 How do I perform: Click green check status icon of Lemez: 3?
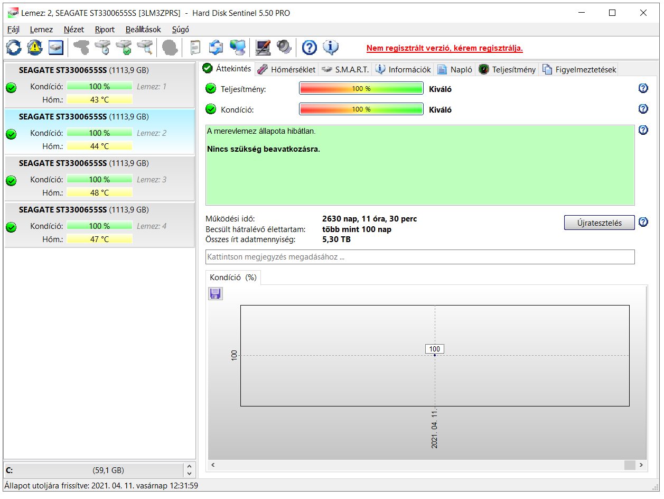(11, 181)
